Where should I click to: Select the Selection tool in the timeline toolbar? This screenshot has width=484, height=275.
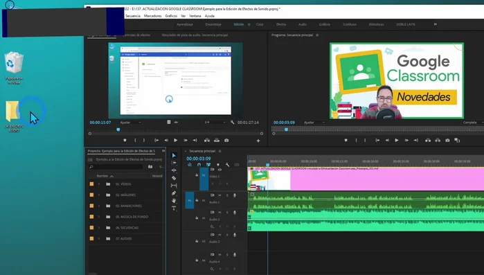(x=174, y=155)
